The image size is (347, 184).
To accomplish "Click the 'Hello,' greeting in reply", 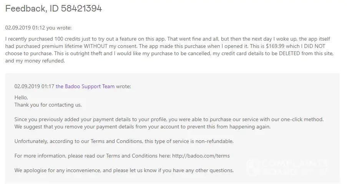I will [x=21, y=97].
